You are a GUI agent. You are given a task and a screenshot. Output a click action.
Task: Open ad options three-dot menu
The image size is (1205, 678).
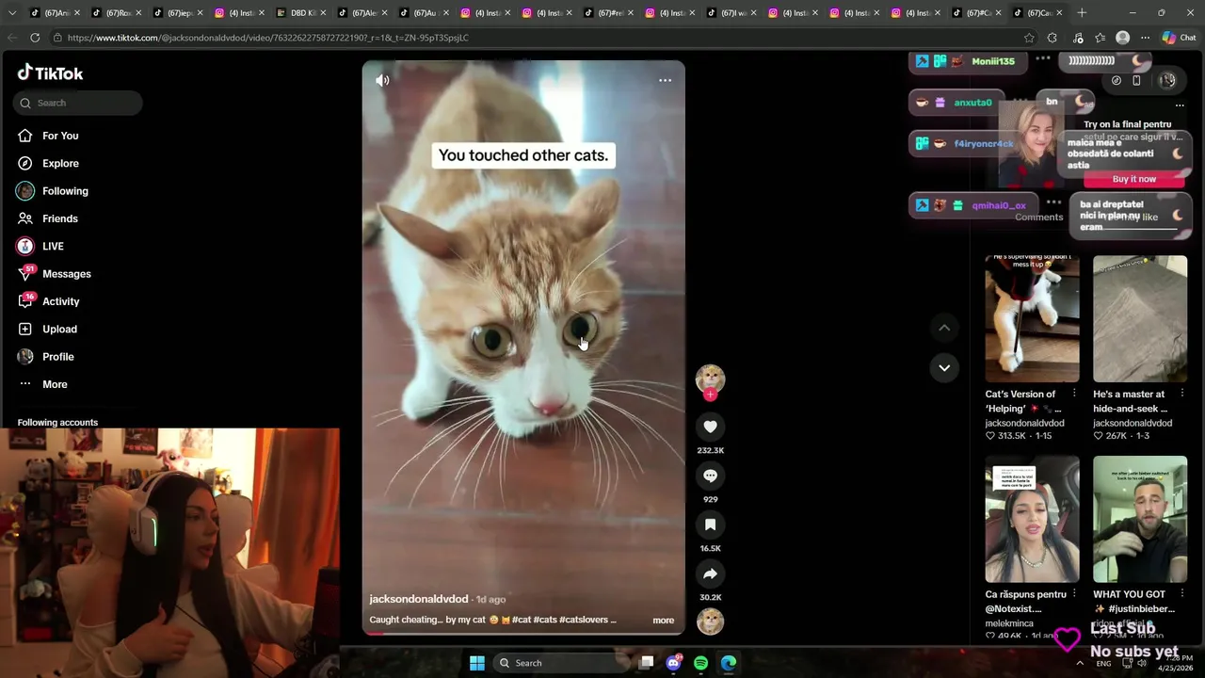[1180, 105]
